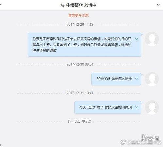This screenshot has width=163, height=147.
Task: Expand options chevron on 30号了呀 message
Action: coord(136,78)
